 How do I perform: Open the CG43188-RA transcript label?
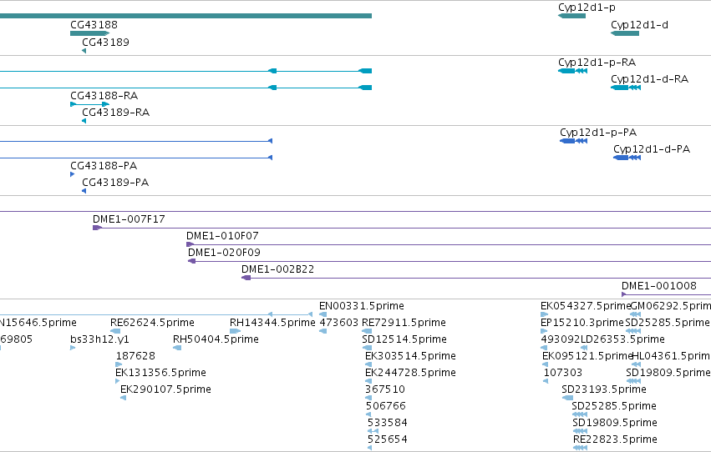(104, 95)
